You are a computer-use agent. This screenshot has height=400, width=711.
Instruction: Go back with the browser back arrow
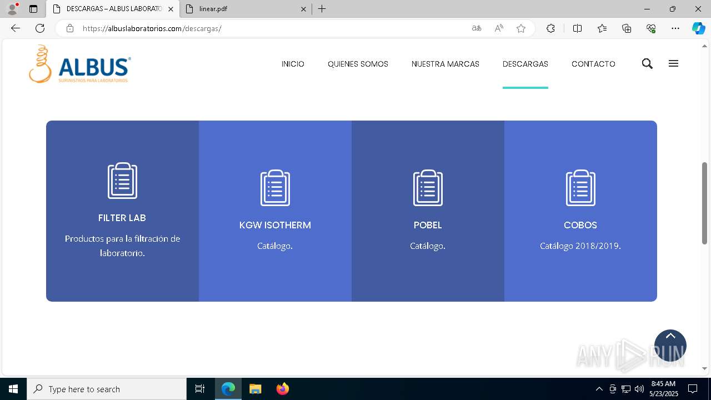16,28
